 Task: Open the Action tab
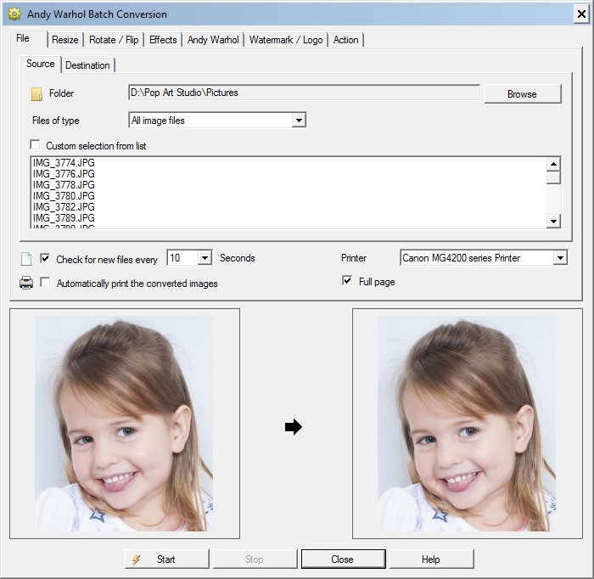tap(346, 40)
